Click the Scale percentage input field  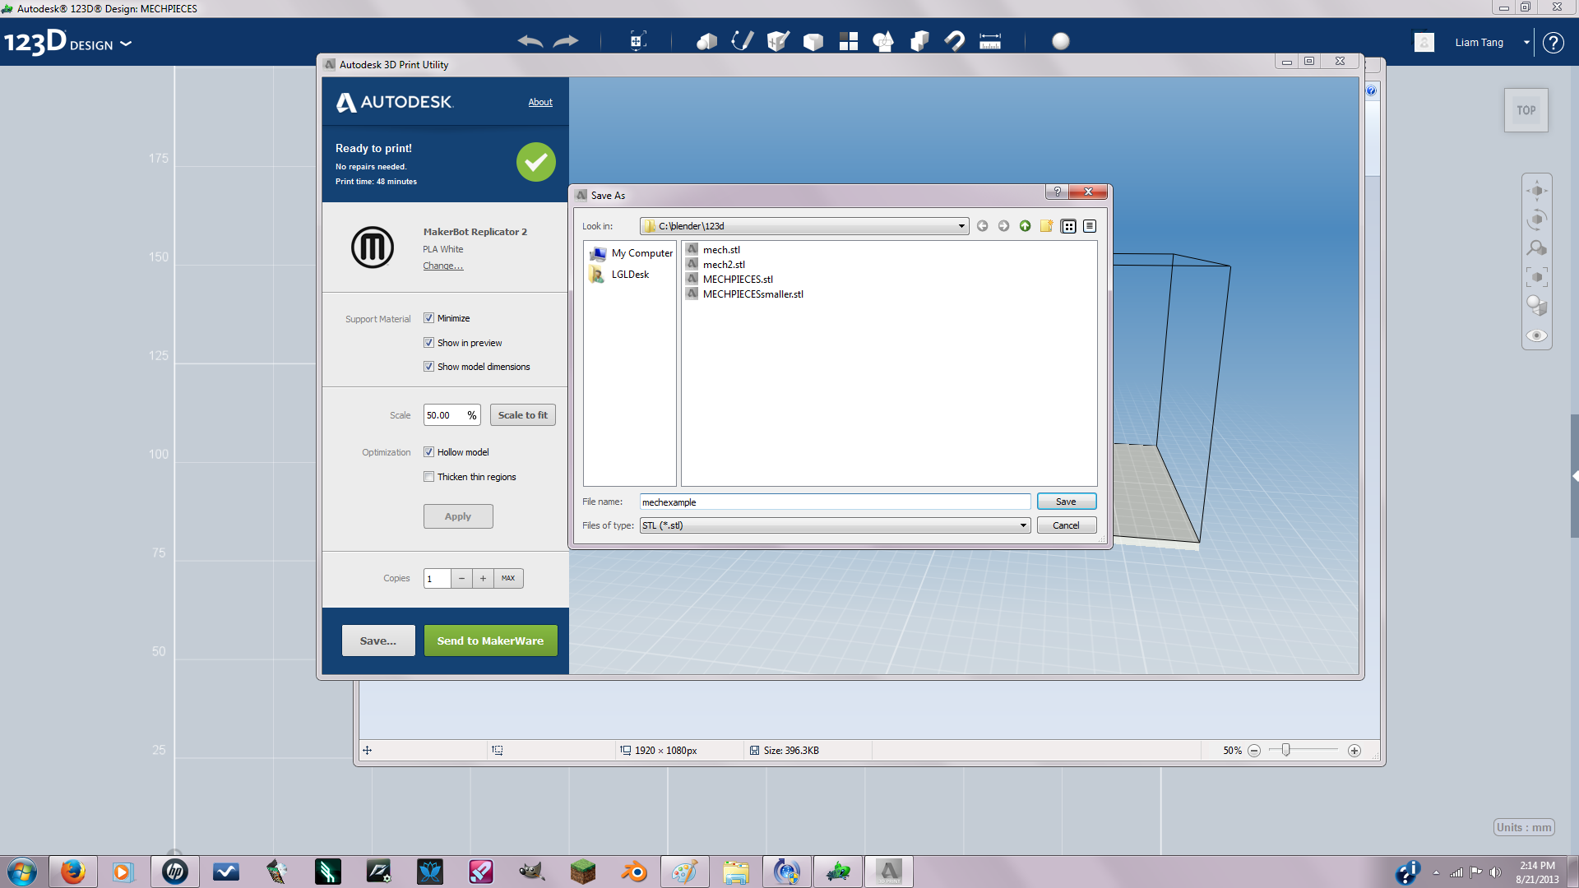click(x=451, y=415)
